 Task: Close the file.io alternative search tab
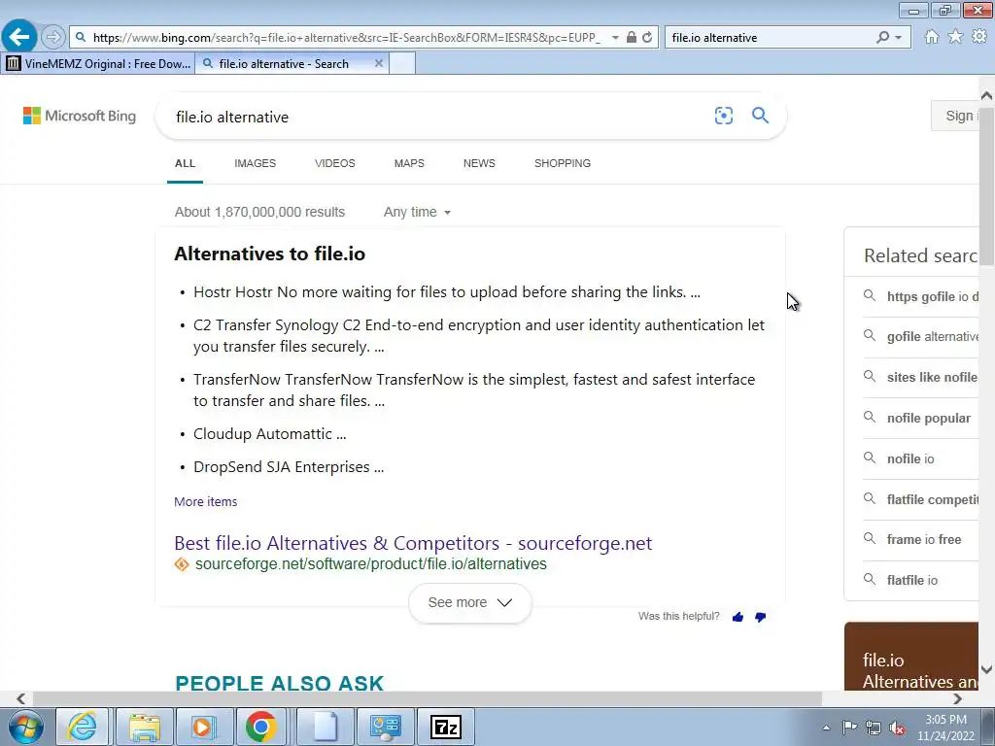[x=379, y=63]
